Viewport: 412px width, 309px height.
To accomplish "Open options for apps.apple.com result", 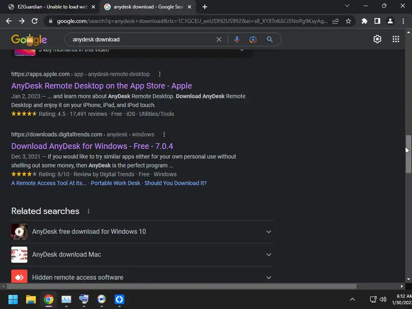I will [159, 74].
